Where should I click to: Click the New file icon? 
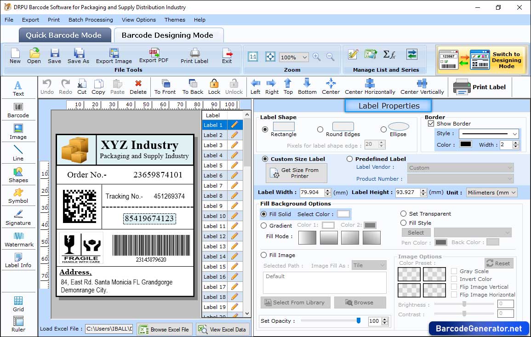pyautogui.click(x=15, y=56)
